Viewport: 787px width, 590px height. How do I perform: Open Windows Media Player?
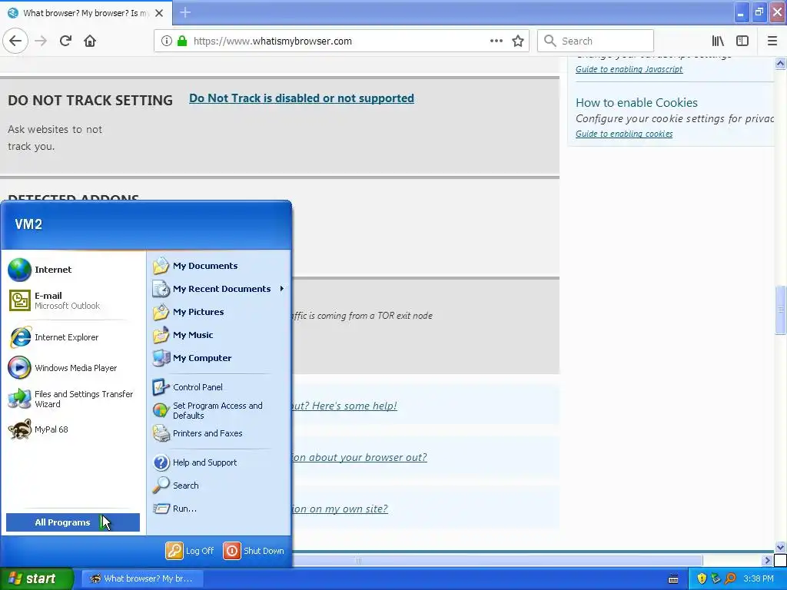point(74,368)
